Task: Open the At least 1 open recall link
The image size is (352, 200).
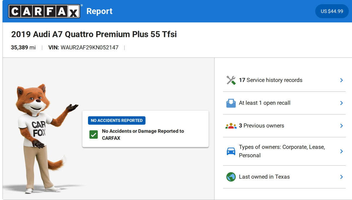Action: (x=265, y=103)
